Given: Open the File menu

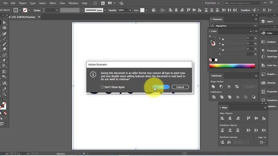Looking at the screenshot, I should tap(5, 3).
